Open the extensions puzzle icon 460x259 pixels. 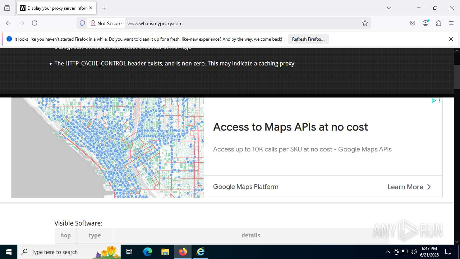click(438, 23)
